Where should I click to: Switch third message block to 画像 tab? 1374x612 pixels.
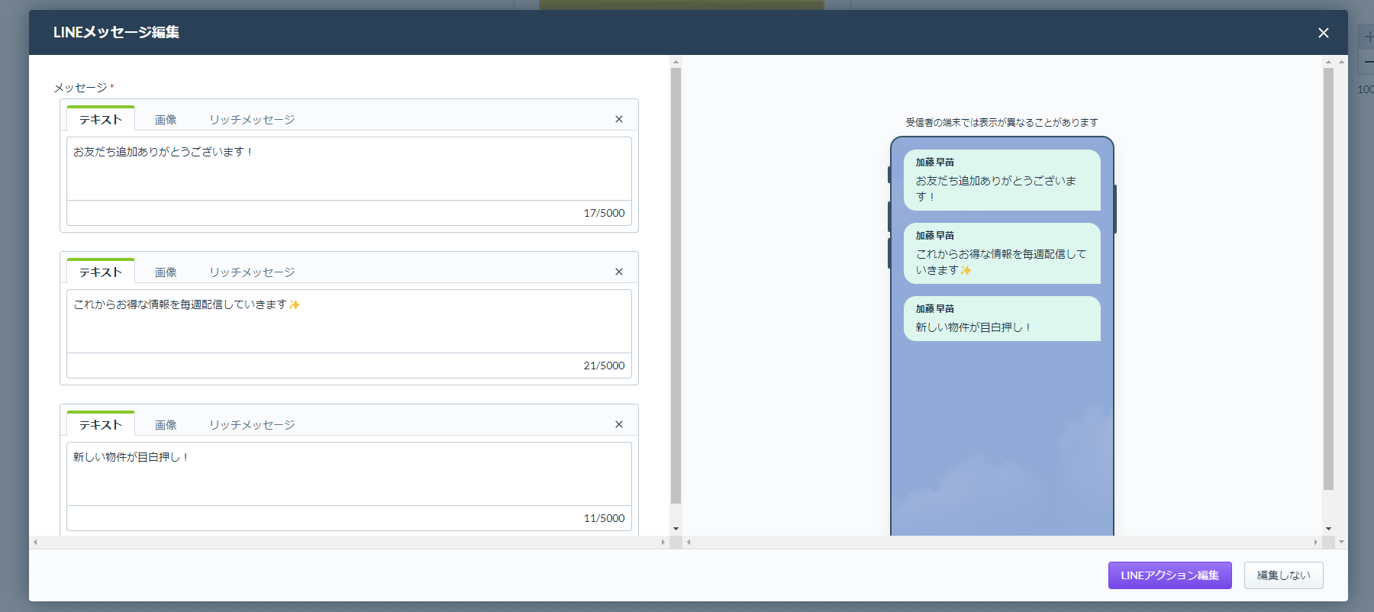coord(166,425)
